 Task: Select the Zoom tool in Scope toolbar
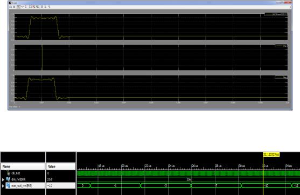click(x=19, y=7)
